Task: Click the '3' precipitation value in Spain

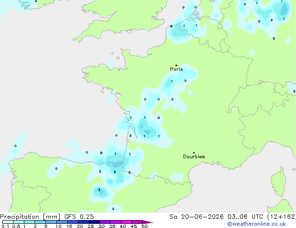Action: click(x=99, y=190)
